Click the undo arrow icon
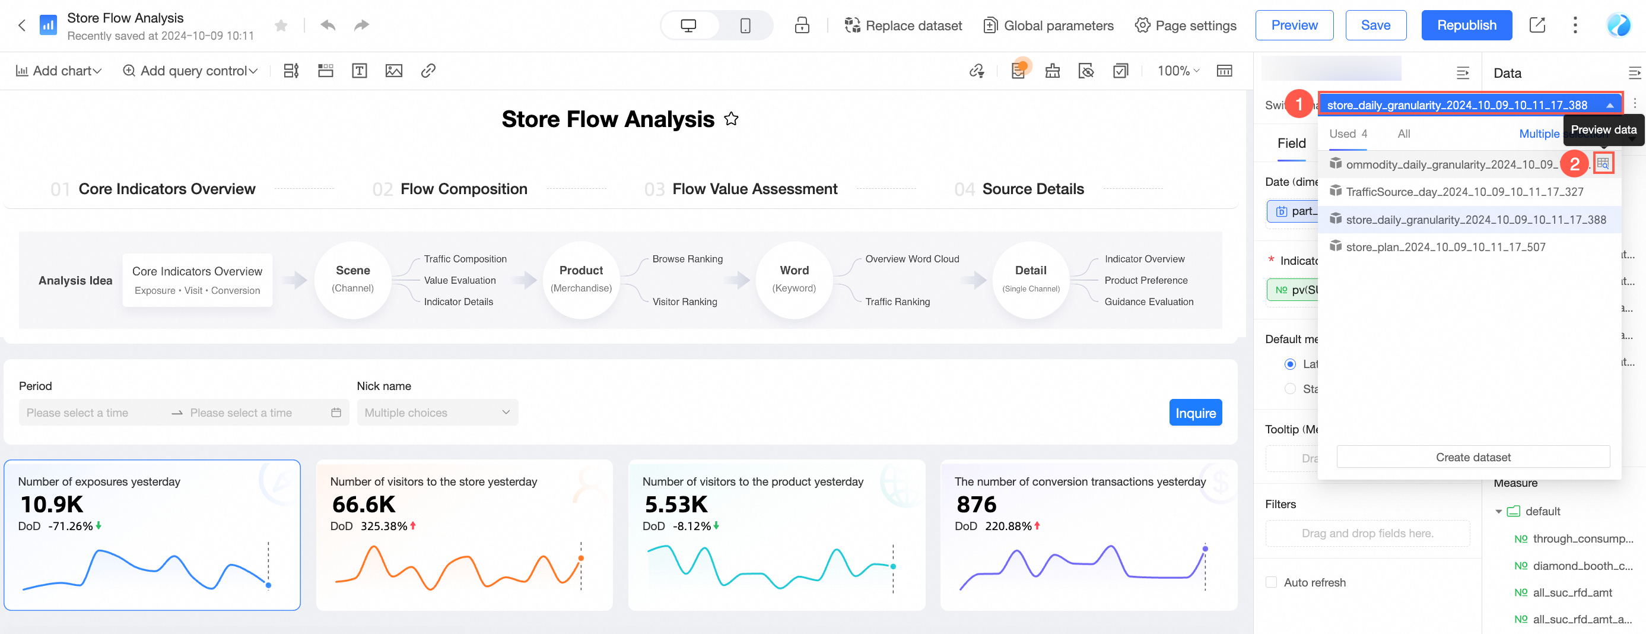This screenshot has height=634, width=1646. (328, 26)
